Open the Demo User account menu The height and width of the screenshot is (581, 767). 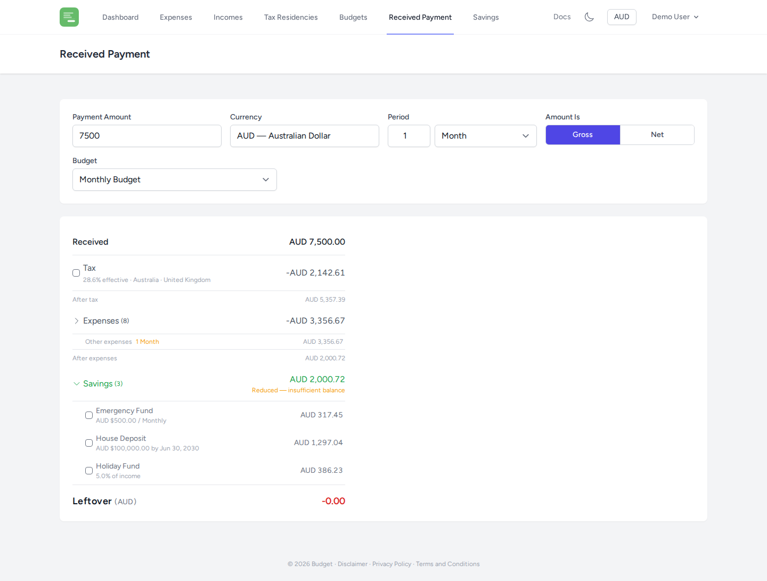(x=675, y=17)
